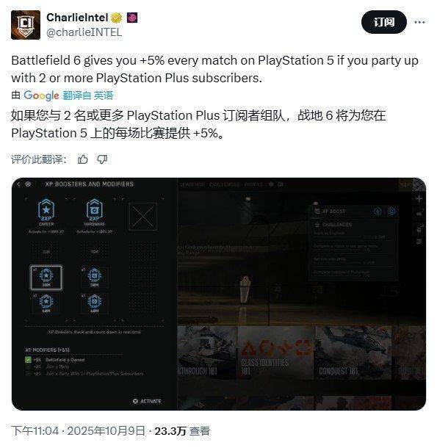Click the thumbs down translation rating
Image resolution: width=437 pixels, height=448 pixels.
[x=102, y=159]
